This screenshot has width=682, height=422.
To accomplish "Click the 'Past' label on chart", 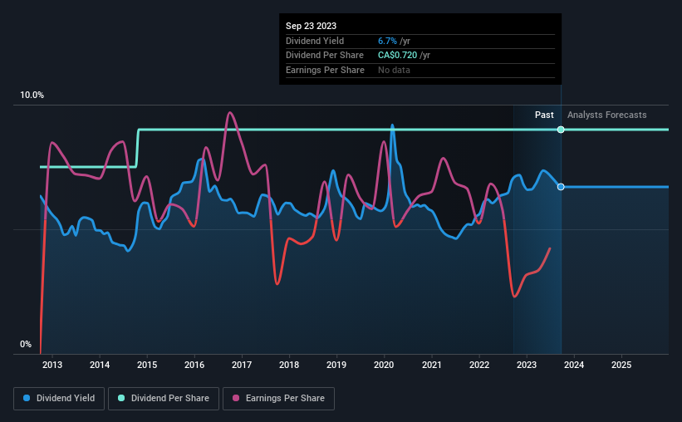I will 544,115.
